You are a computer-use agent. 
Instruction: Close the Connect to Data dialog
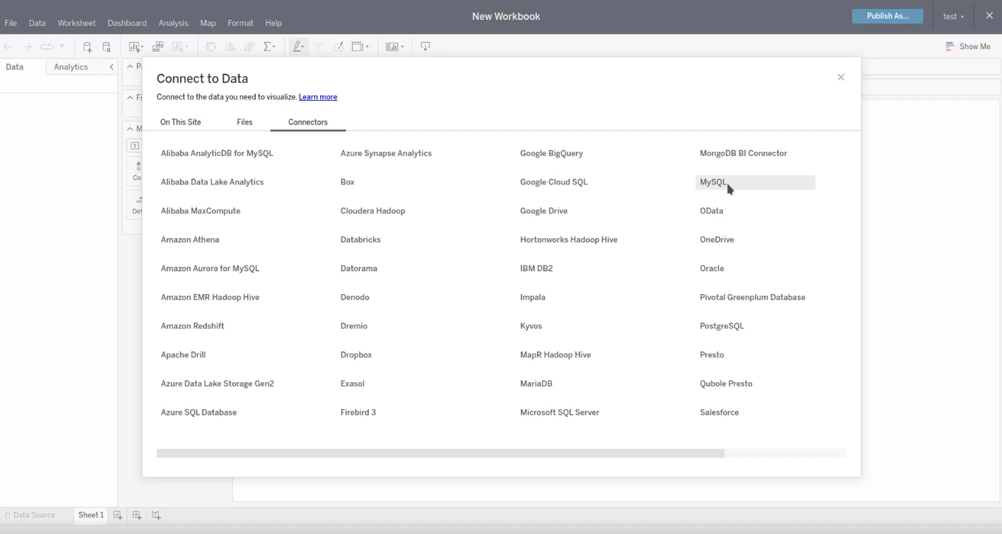tap(841, 77)
